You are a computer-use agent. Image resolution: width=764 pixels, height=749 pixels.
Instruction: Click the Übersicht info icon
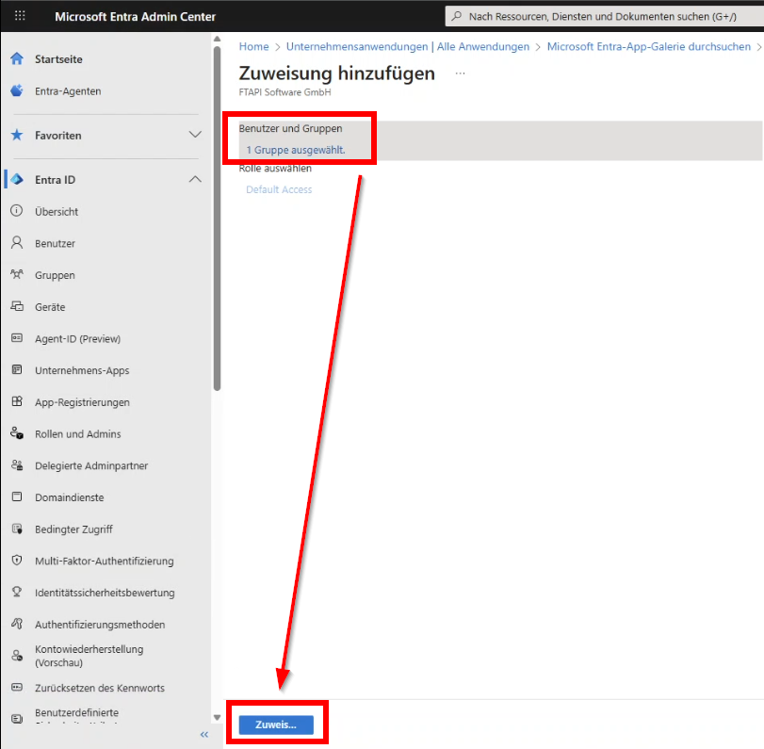(17, 211)
